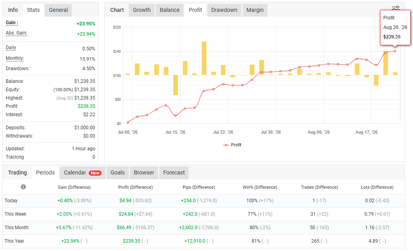The image size is (413, 251).
Task: Click the Aug 20 data point on profit line
Action: pos(395,52)
